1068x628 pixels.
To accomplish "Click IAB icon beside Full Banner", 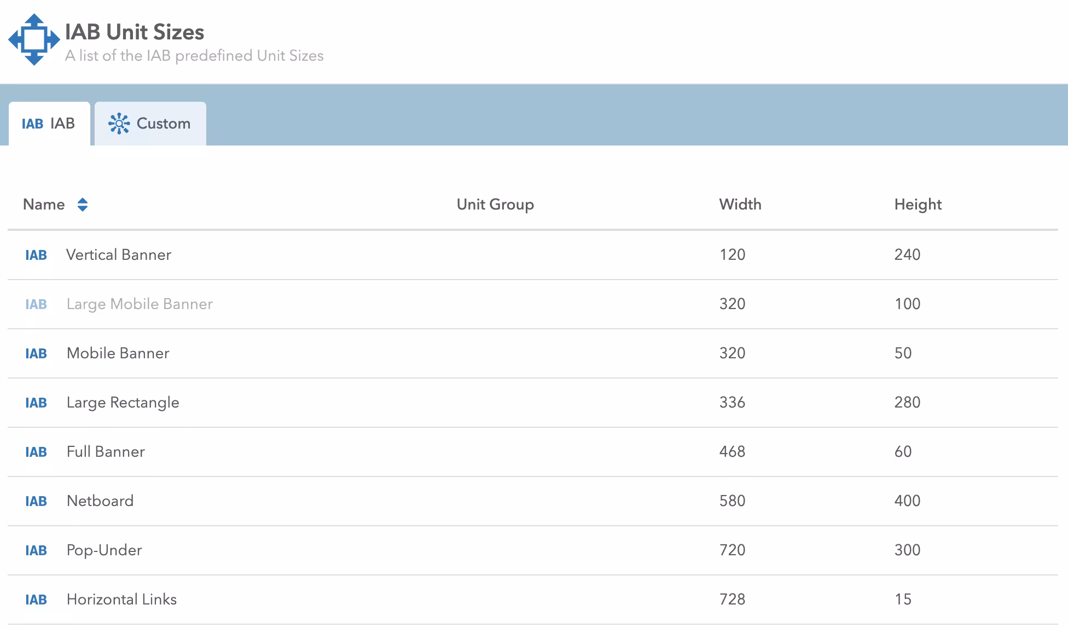I will pyautogui.click(x=36, y=452).
